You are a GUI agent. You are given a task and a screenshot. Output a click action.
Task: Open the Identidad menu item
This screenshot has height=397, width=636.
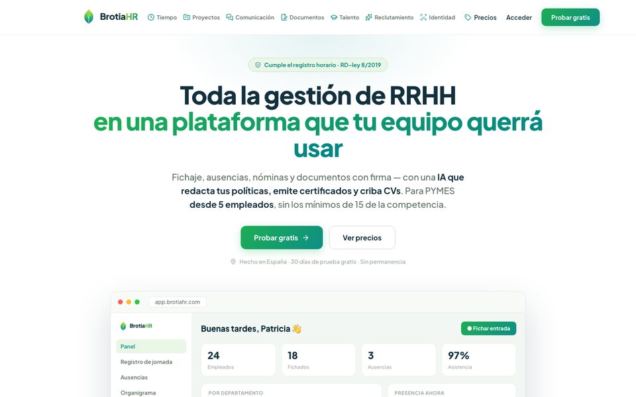pyautogui.click(x=438, y=17)
